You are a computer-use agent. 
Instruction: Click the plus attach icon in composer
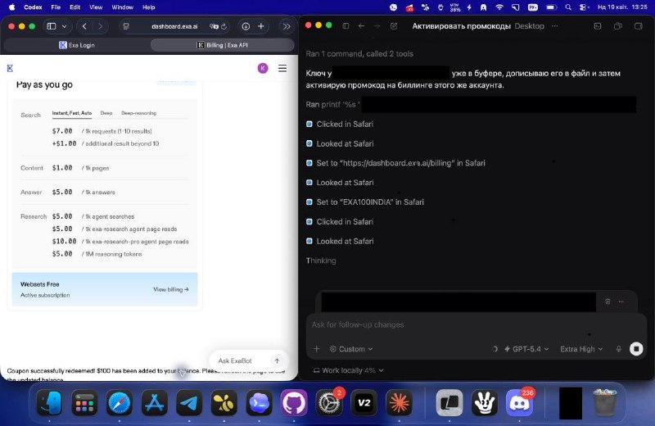pyautogui.click(x=317, y=349)
